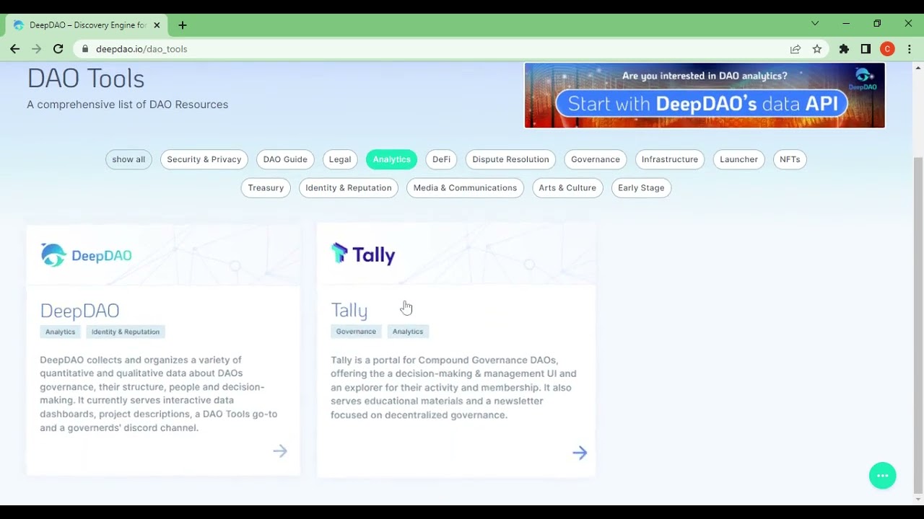Select the 'show all' filter

pyautogui.click(x=128, y=159)
